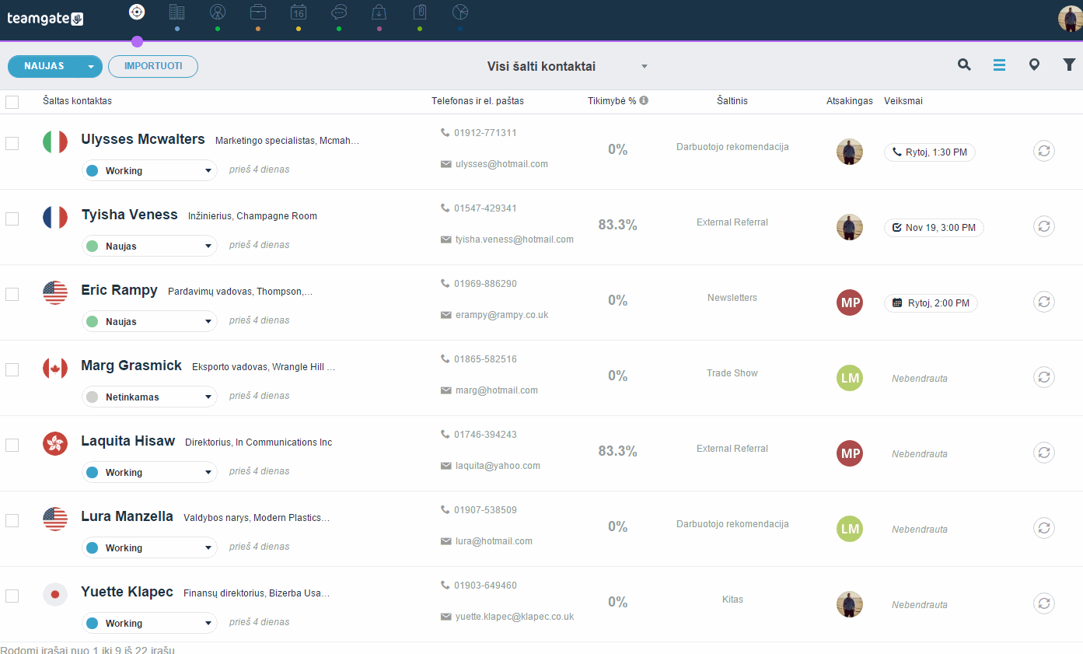Open the Rytoj, 1:30 PM call activity
Screen dimensions: 1083x654
(930, 152)
